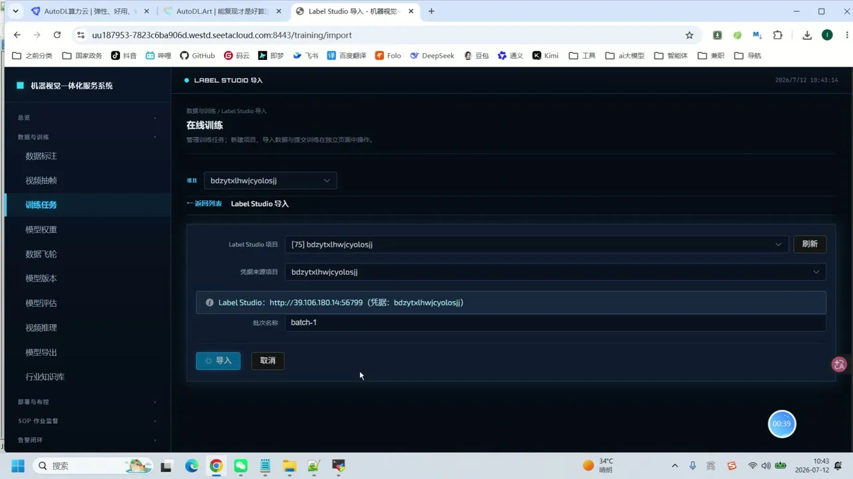The width and height of the screenshot is (853, 479).
Task: Expand the 项目 project dropdown
Action: [270, 180]
